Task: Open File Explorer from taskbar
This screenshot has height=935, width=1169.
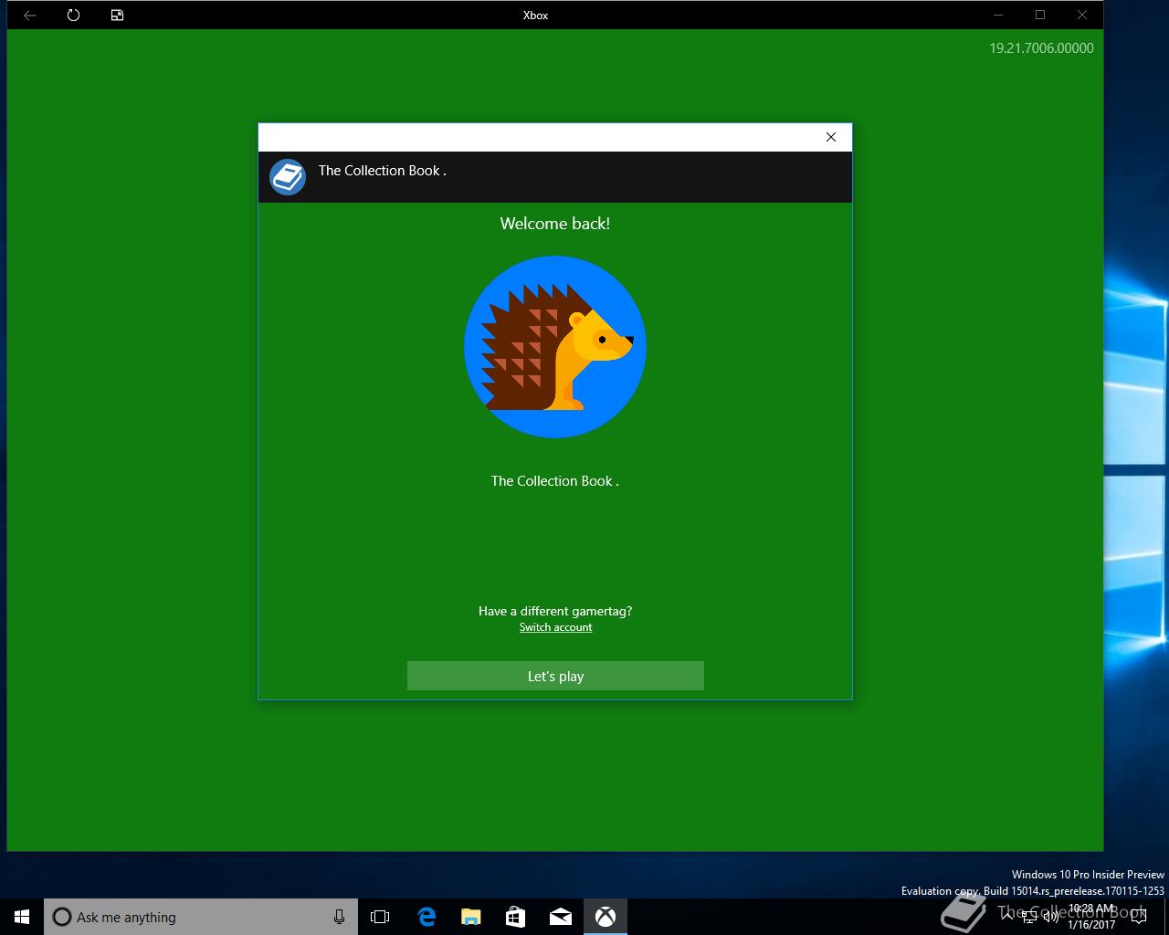Action: [x=471, y=917]
